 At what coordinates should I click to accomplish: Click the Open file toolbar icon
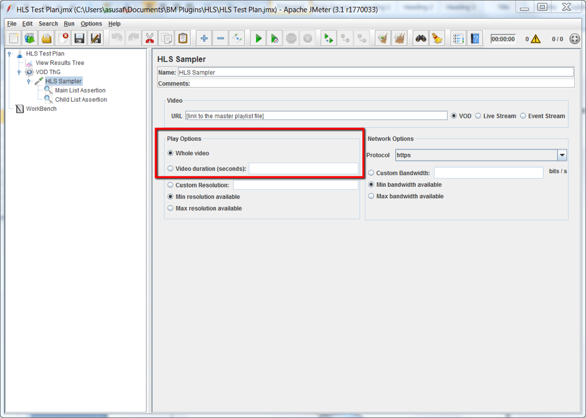click(46, 39)
